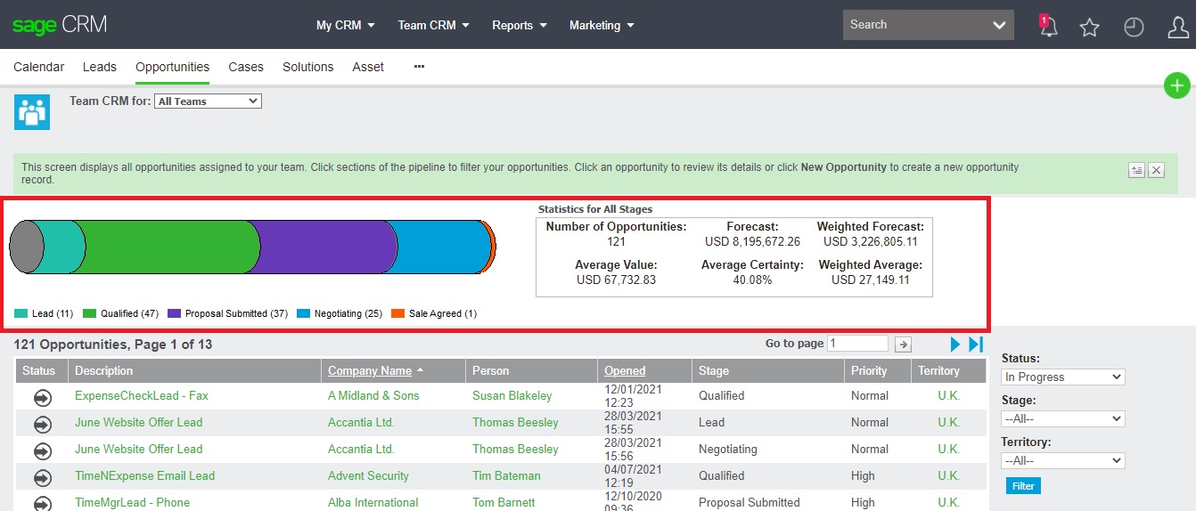Open TimeMgrLead - Phone opportunity
Screen dimensions: 1196x511
click(x=132, y=502)
